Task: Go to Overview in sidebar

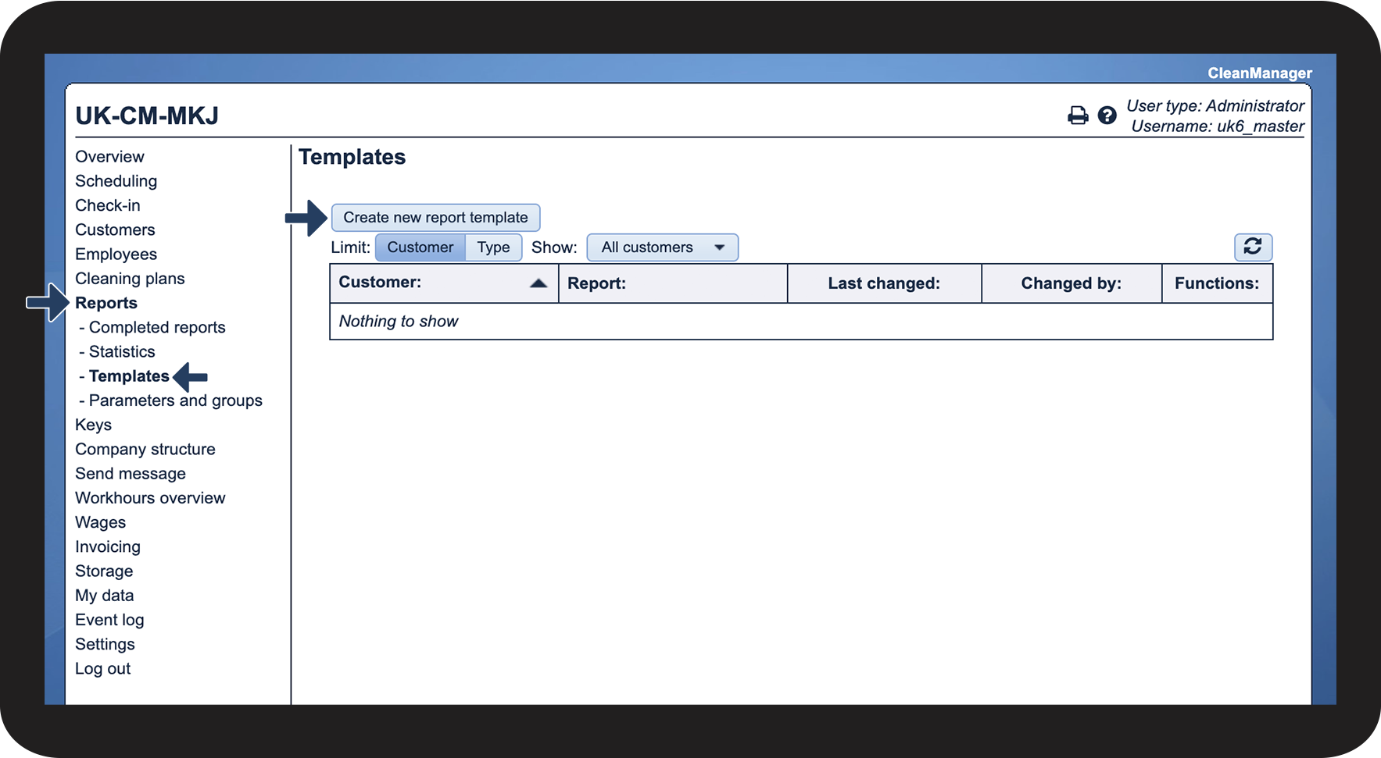Action: tap(109, 157)
